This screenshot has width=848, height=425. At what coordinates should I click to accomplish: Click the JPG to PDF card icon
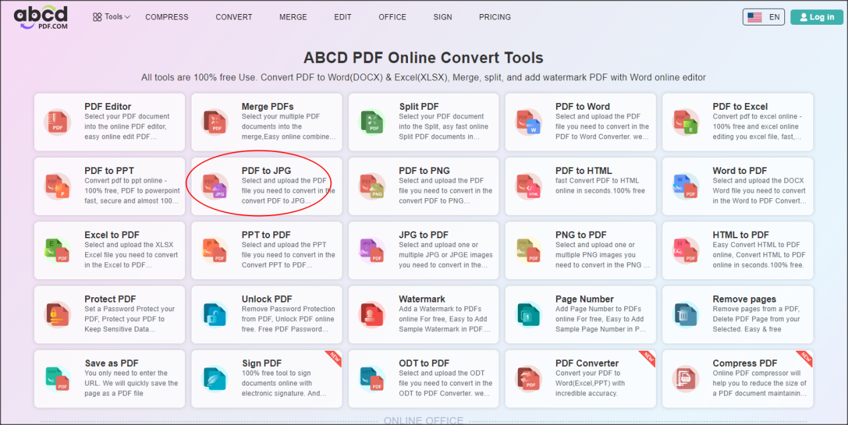372,250
